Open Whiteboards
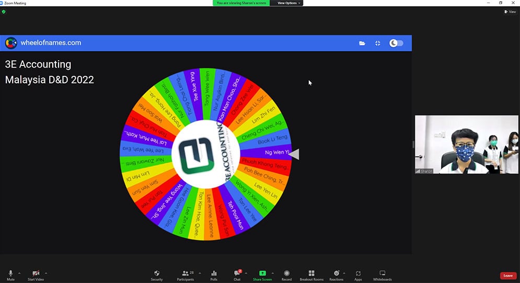Viewport: 520px width, 283px height. [383, 275]
